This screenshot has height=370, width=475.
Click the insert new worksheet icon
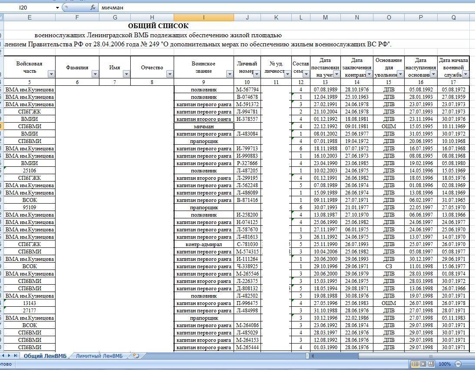pyautogui.click(x=136, y=356)
